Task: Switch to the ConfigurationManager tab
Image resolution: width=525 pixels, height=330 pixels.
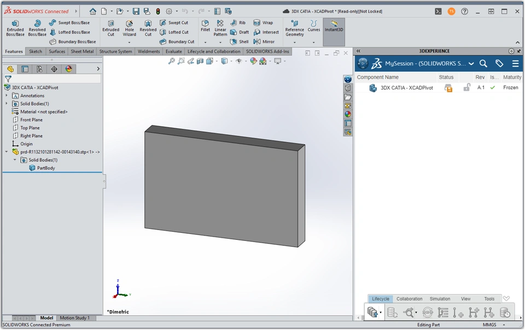Action: coord(39,69)
